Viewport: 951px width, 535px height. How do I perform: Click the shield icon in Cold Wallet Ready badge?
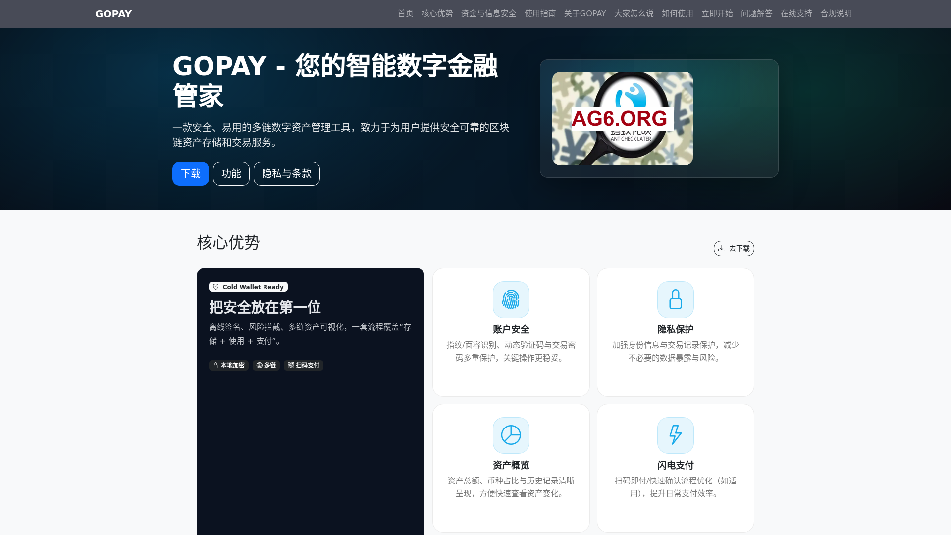coord(216,287)
